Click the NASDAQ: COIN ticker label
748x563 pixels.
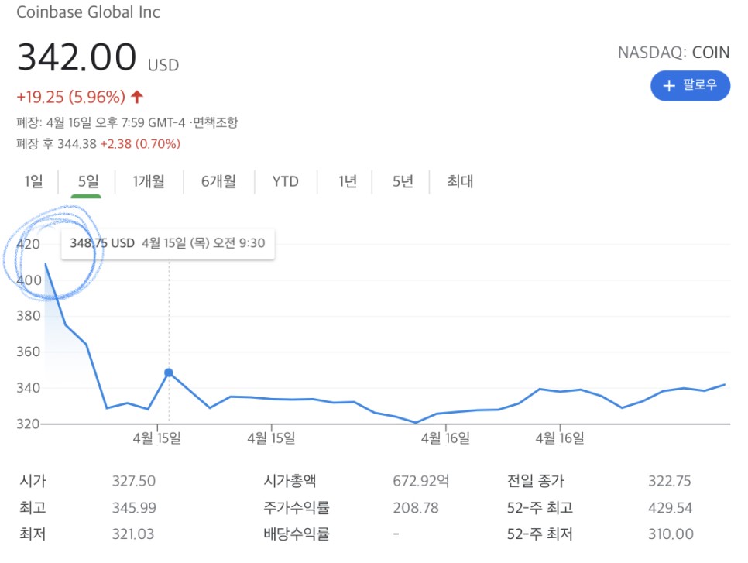(674, 53)
